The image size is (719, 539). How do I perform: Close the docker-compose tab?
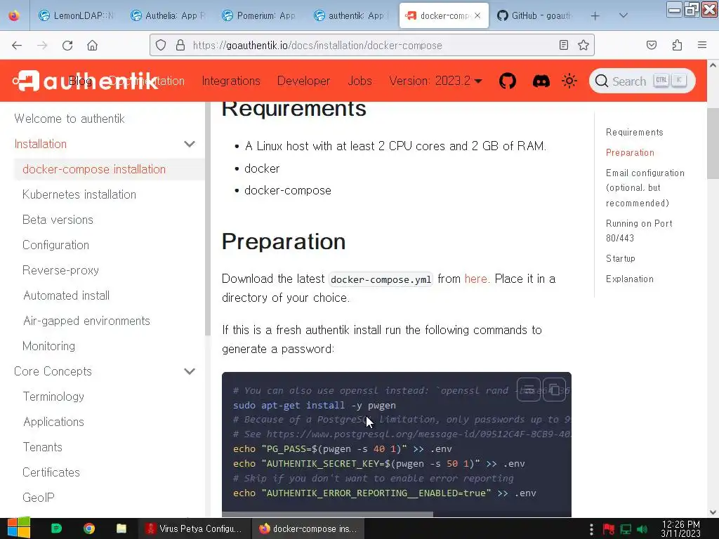coord(477,15)
